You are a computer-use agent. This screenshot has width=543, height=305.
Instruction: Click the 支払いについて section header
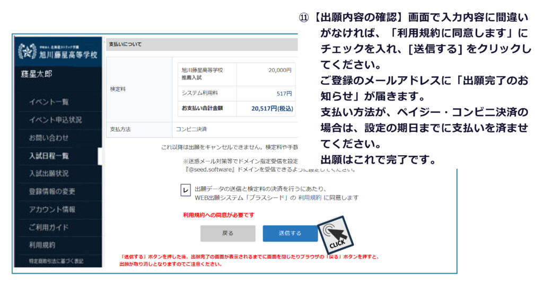pyautogui.click(x=125, y=44)
